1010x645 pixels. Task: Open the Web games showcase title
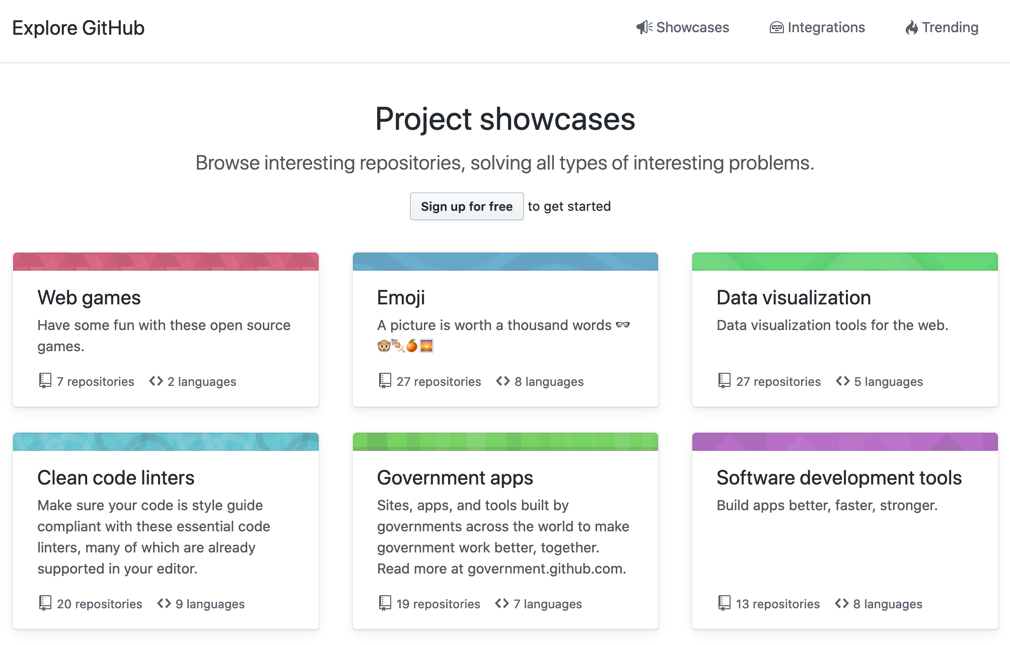(x=89, y=297)
